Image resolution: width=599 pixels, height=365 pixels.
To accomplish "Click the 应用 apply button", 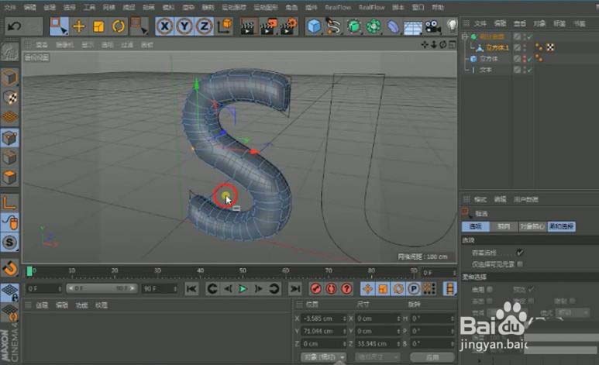I will click(x=433, y=357).
